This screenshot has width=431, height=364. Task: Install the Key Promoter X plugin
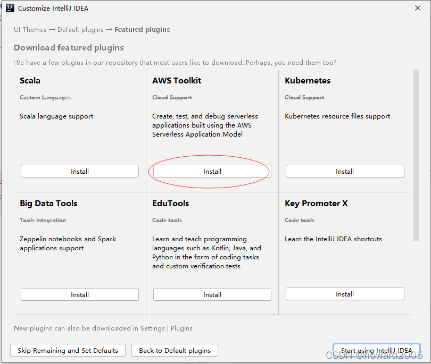click(345, 294)
